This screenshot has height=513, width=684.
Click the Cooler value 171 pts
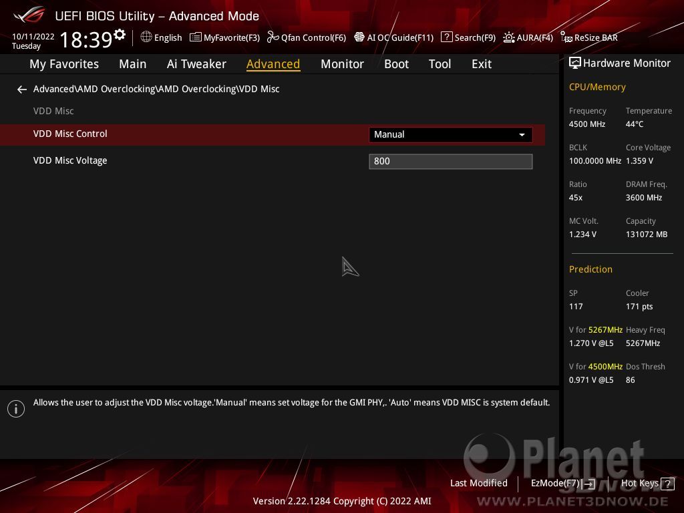(639, 307)
